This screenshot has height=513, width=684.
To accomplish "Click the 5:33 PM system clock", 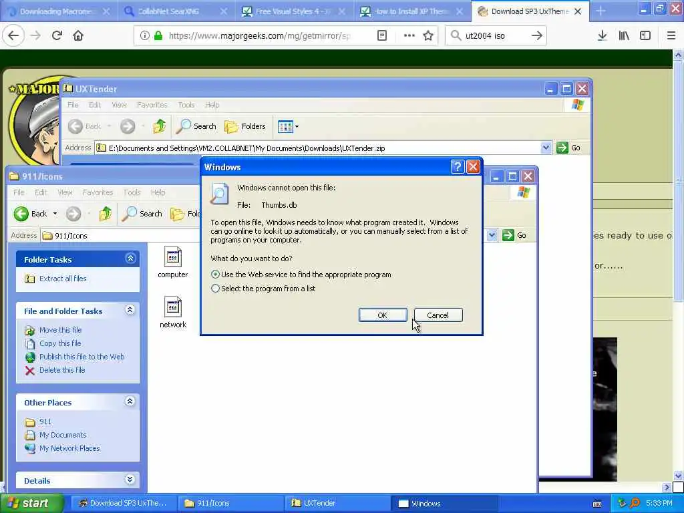I will pos(659,503).
